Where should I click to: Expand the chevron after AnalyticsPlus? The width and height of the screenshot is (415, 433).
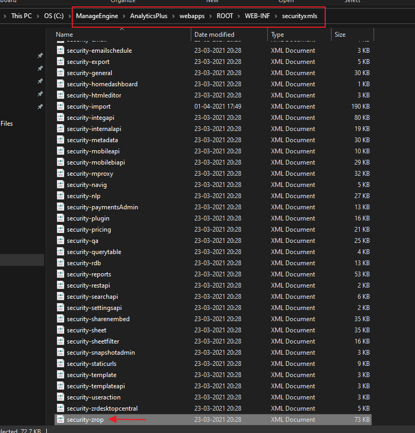(173, 16)
